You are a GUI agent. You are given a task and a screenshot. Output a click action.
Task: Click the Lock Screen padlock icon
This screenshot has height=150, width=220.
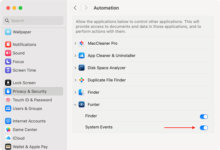[8, 83]
